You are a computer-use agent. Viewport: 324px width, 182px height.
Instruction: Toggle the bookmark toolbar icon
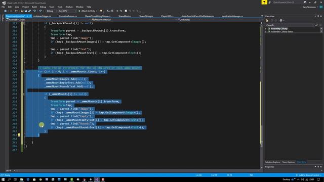126,11
